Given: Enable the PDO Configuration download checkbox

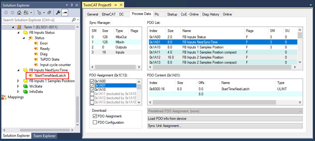Looking at the screenshot, I should point(95,122).
